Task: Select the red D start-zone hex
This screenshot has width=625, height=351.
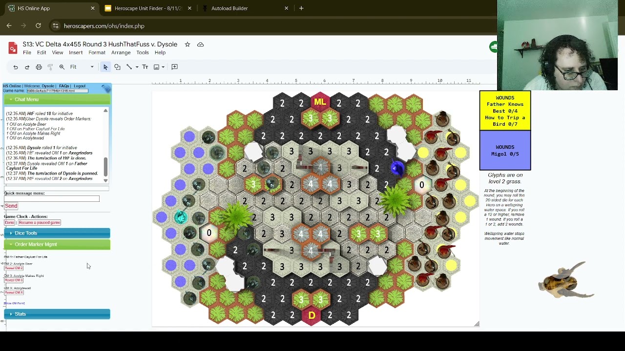Action: click(312, 315)
